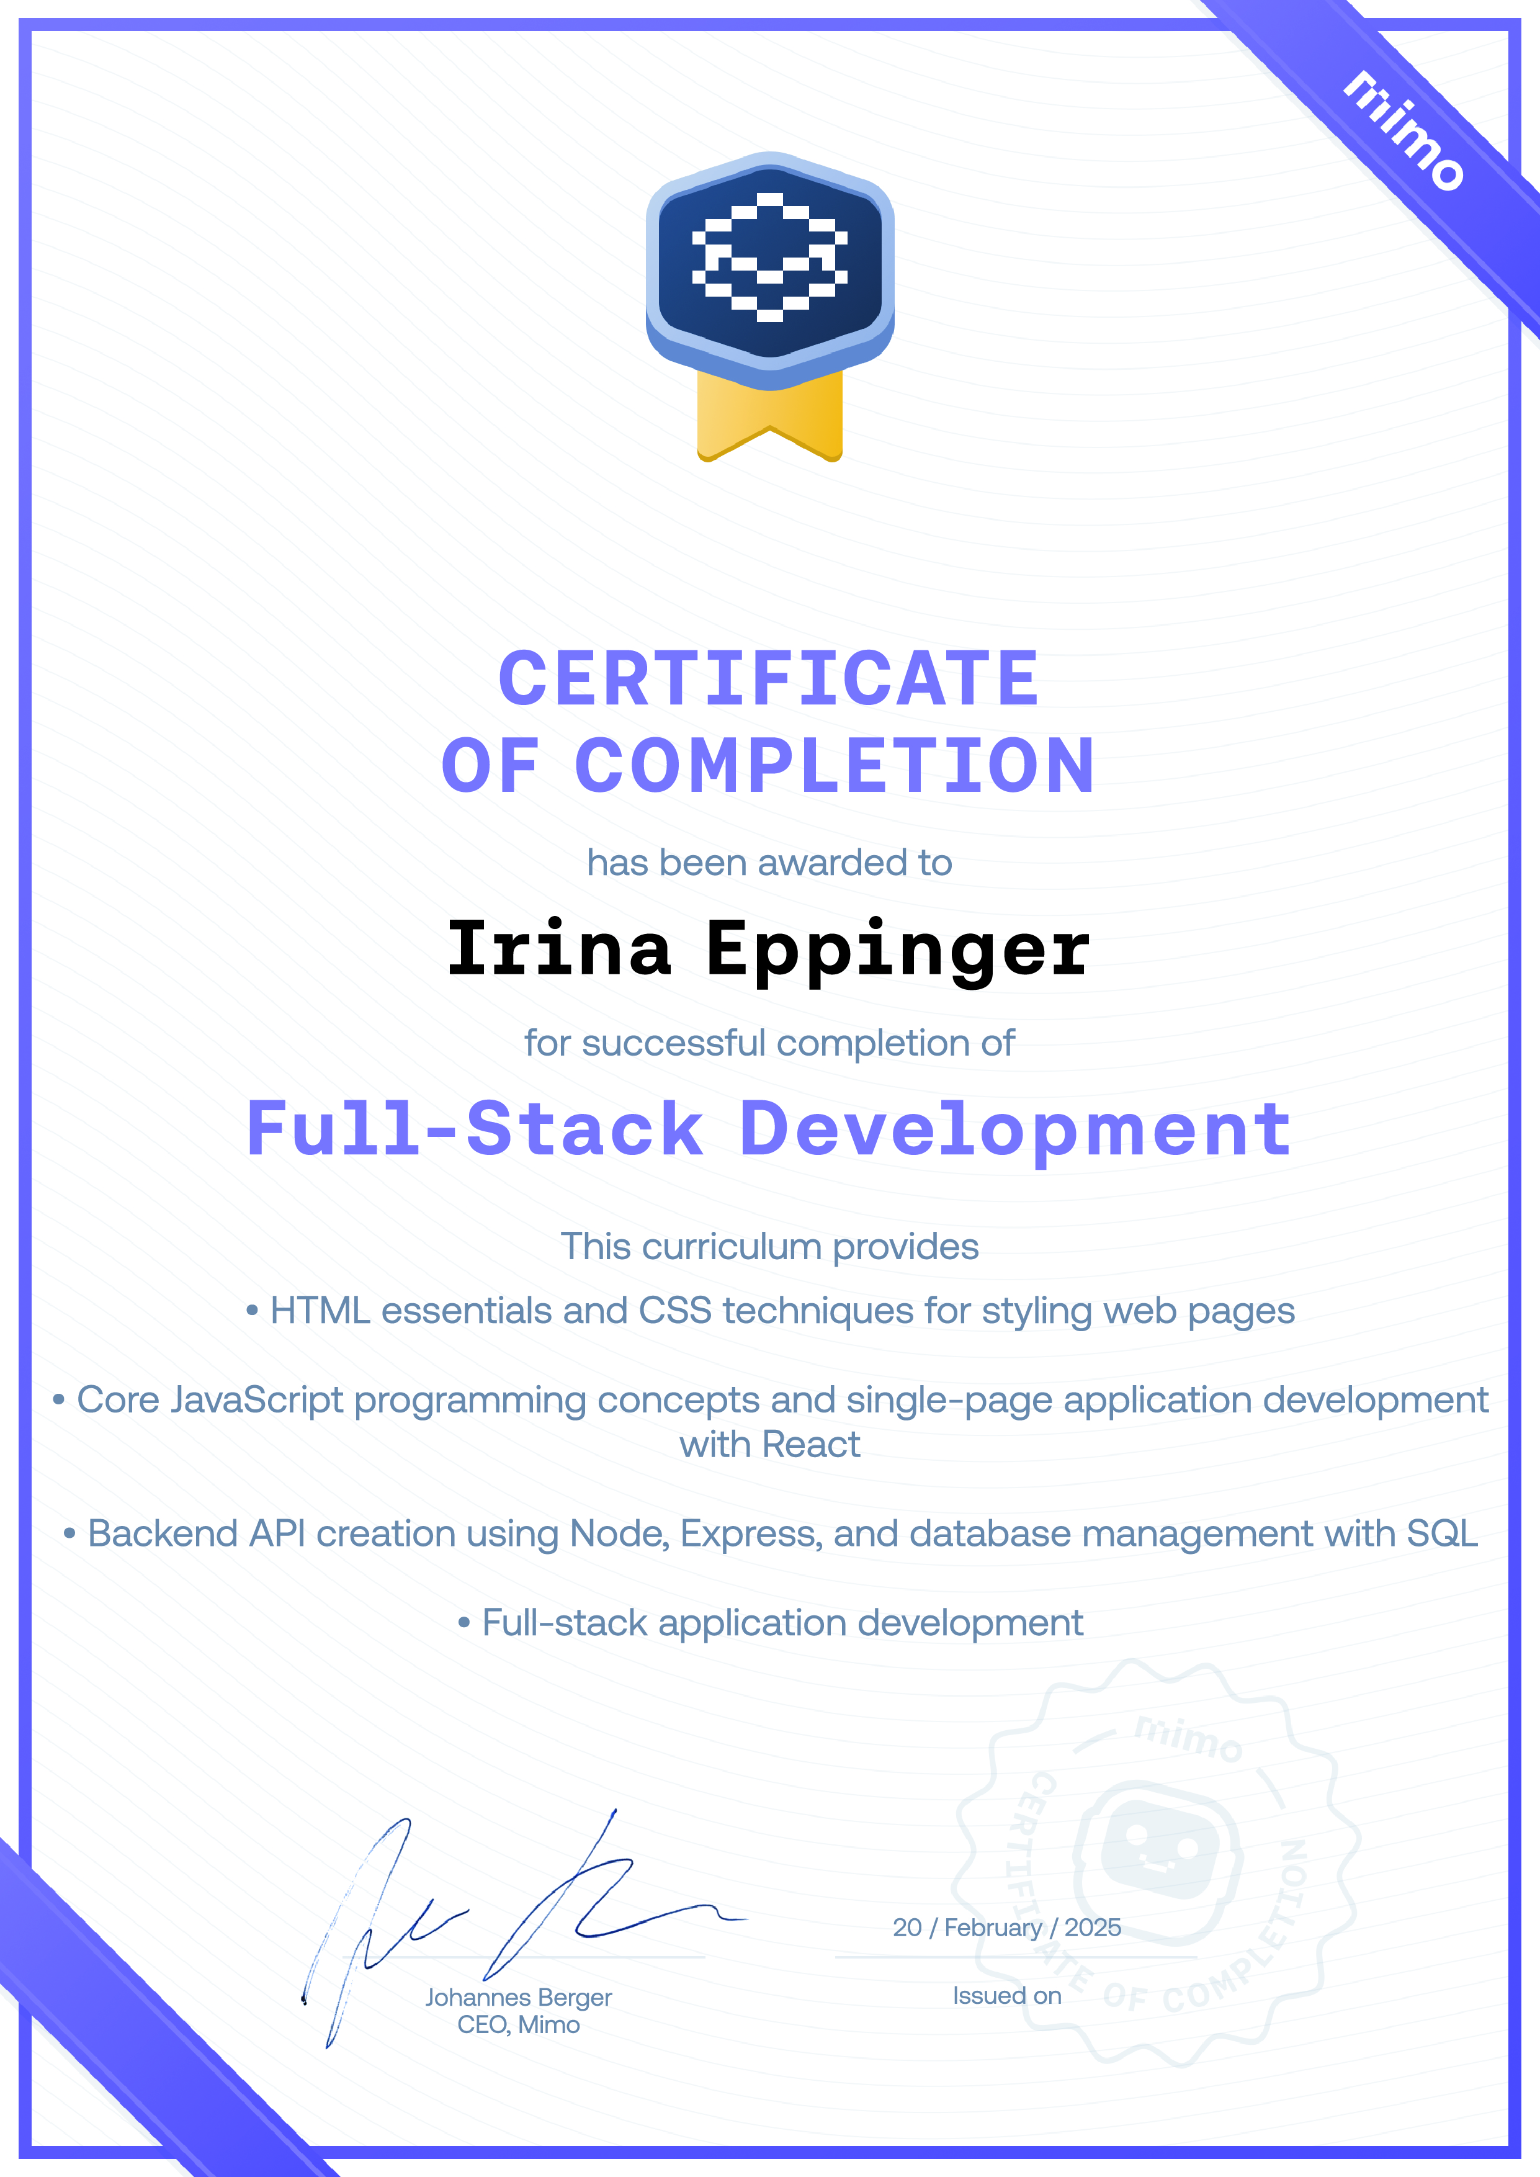Click the 'CEO, Mimo' title text
The image size is (1540, 2177).
pyautogui.click(x=517, y=2026)
